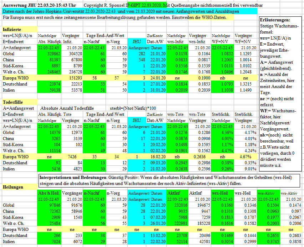Select Global deaths value 14379

[50, 133]
